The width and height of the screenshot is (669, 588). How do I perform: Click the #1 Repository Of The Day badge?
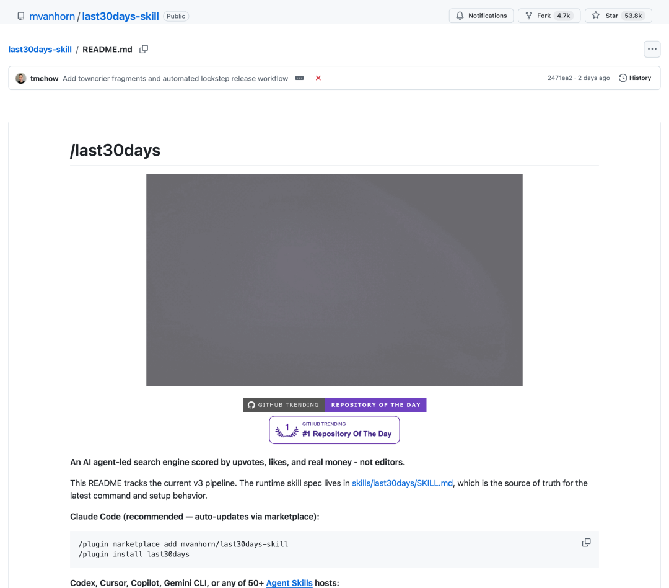click(334, 430)
